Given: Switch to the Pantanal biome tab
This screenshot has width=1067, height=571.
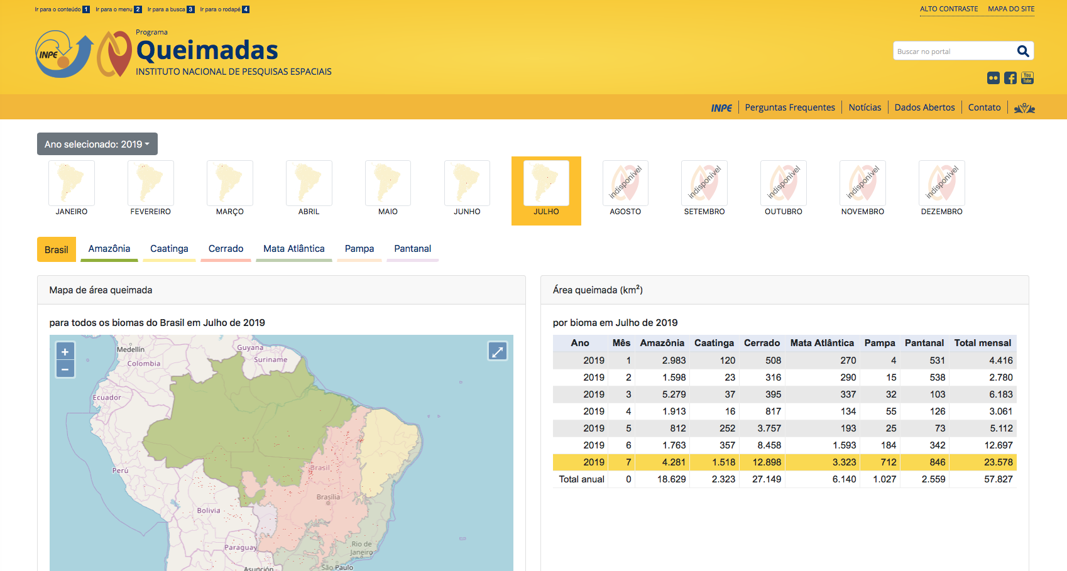Looking at the screenshot, I should 413,249.
